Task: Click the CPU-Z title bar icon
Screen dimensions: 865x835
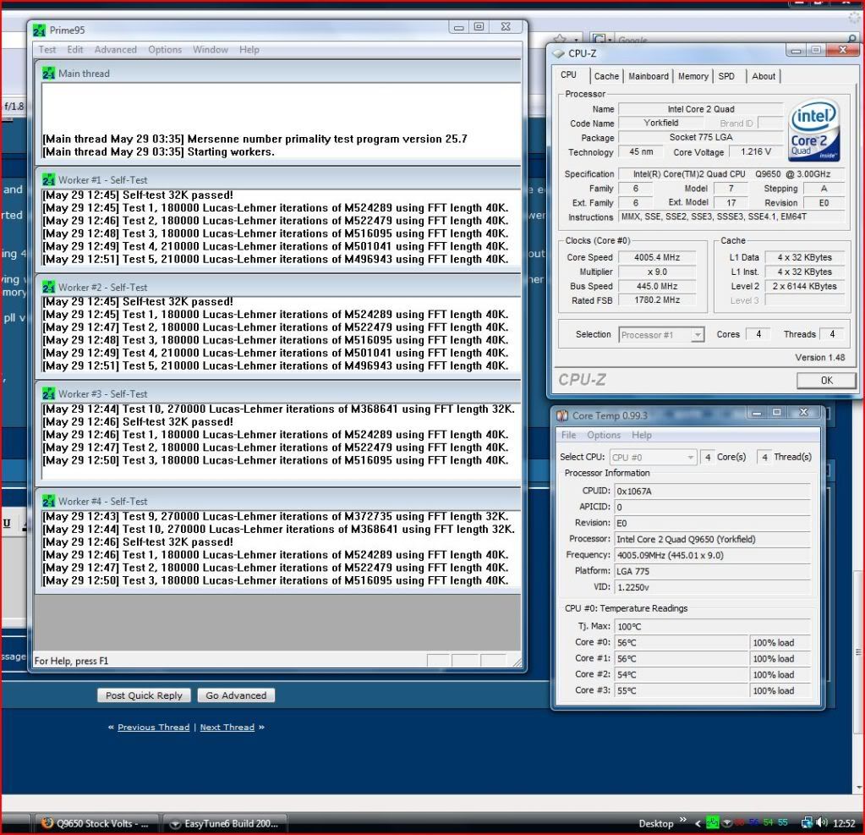Action: pos(559,53)
